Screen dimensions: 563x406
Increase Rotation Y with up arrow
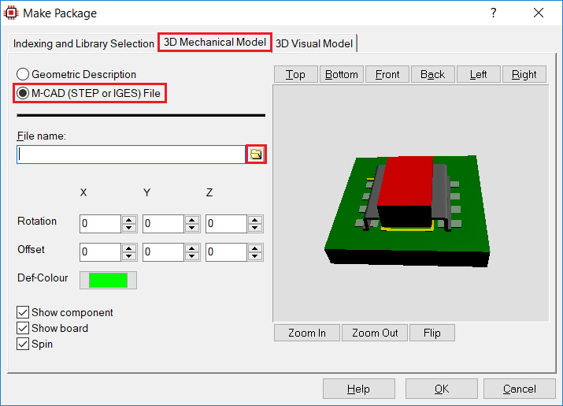pos(192,219)
